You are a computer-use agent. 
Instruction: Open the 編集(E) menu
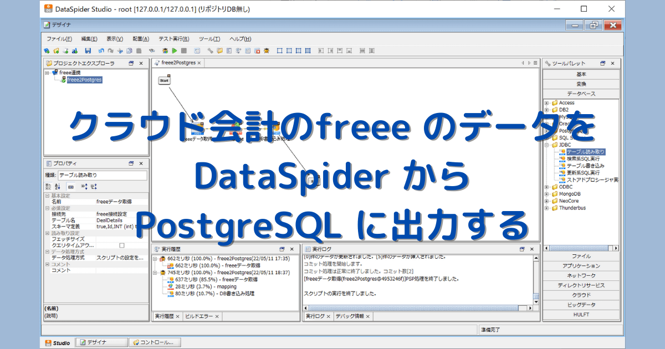[89, 39]
